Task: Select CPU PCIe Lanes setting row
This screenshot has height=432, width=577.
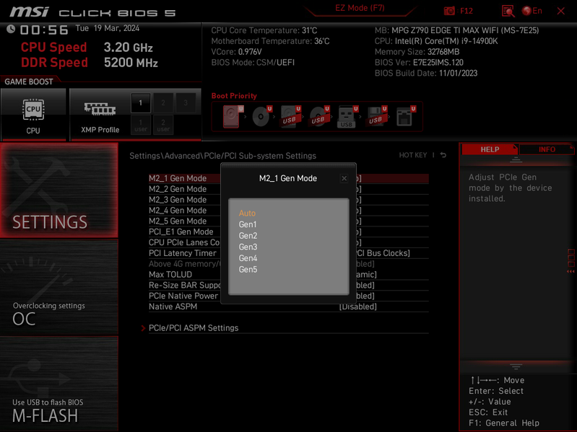Action: tap(289, 242)
